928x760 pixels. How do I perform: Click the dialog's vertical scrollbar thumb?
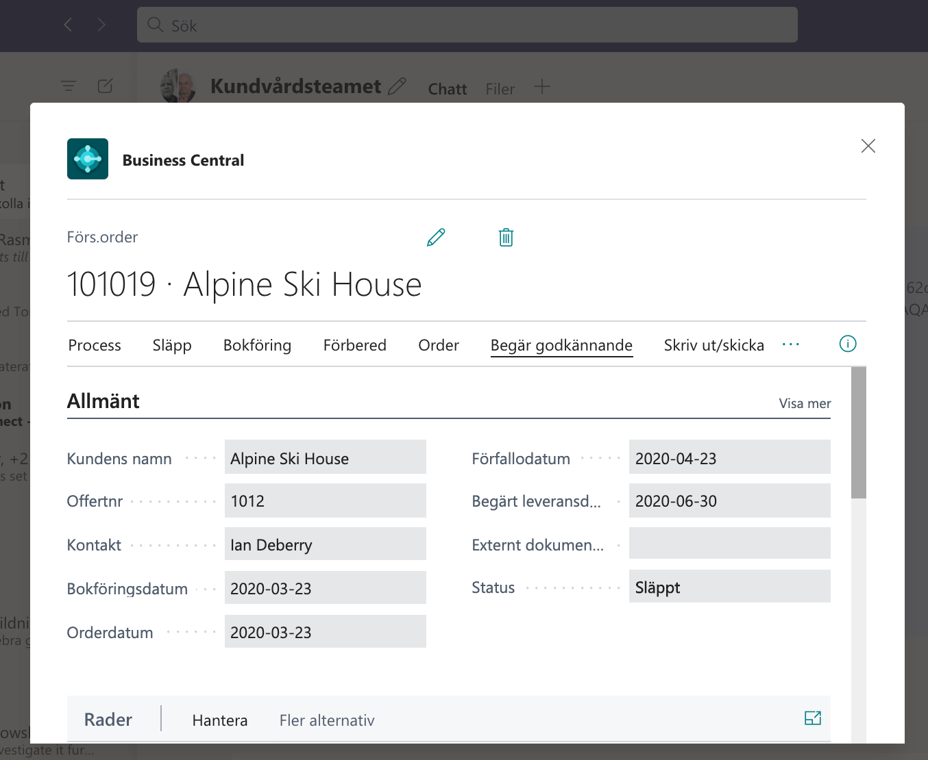[x=859, y=433]
